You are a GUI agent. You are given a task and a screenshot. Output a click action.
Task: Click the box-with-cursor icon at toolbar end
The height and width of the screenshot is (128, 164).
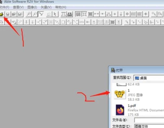(160, 14)
